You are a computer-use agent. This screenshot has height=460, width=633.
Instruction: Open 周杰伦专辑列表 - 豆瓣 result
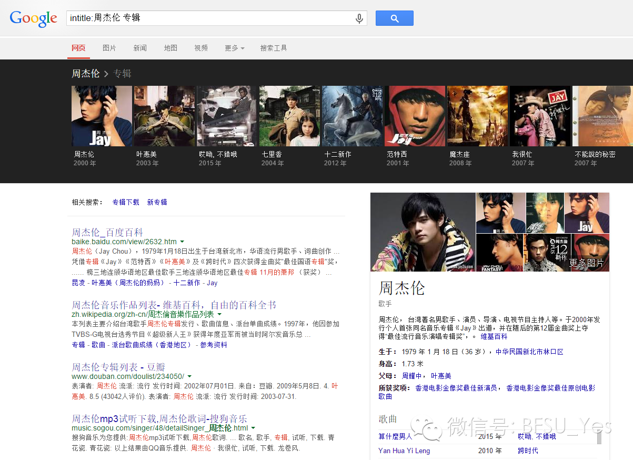[118, 367]
